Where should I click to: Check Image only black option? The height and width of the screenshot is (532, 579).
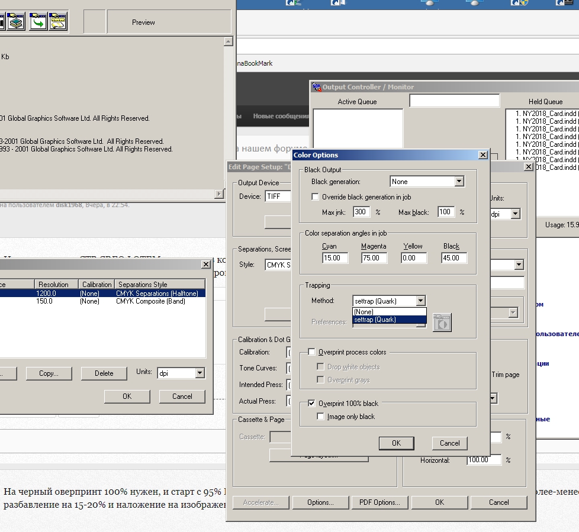[x=321, y=417]
